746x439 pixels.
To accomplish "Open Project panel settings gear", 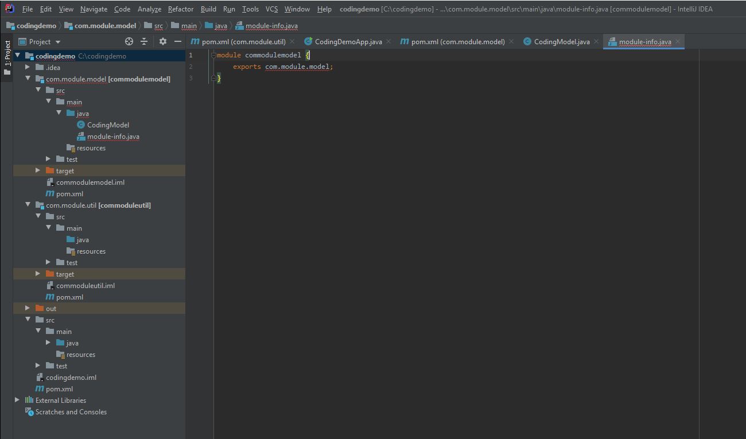I will click(x=163, y=41).
